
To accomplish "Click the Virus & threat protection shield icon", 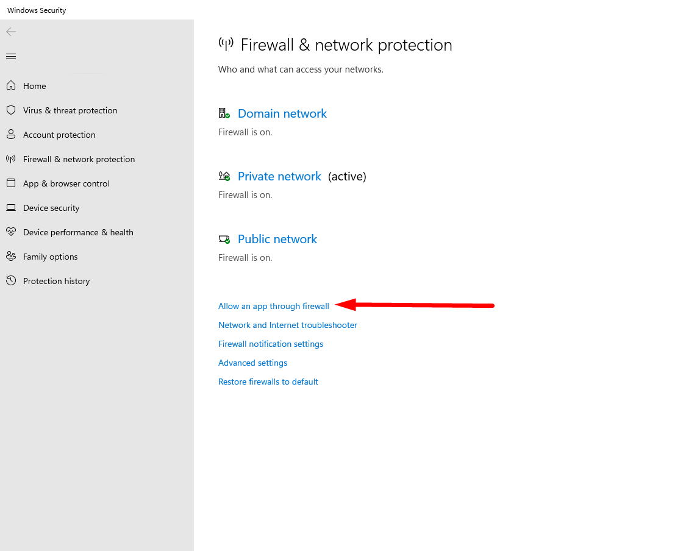I will pyautogui.click(x=10, y=110).
